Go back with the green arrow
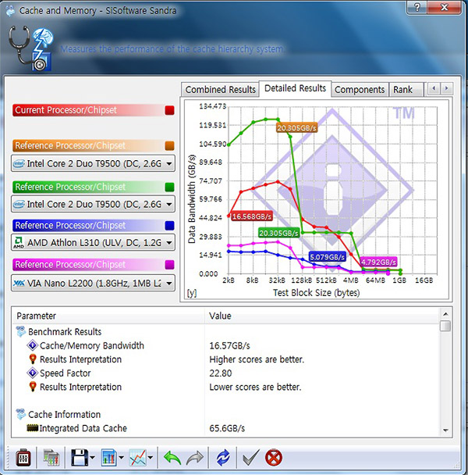This screenshot has height=475, width=468. (172, 458)
